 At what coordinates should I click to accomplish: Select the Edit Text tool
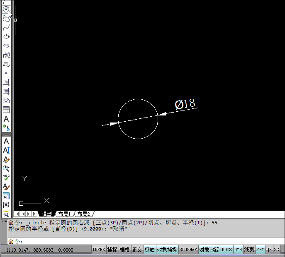(x=6, y=159)
